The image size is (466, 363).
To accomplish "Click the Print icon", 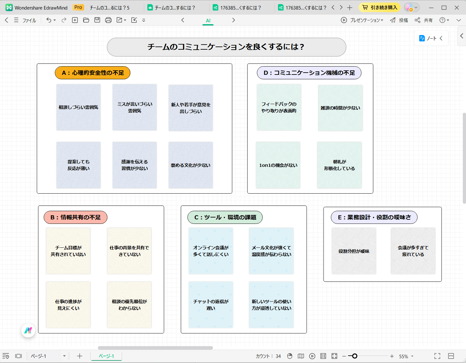I will (x=108, y=20).
